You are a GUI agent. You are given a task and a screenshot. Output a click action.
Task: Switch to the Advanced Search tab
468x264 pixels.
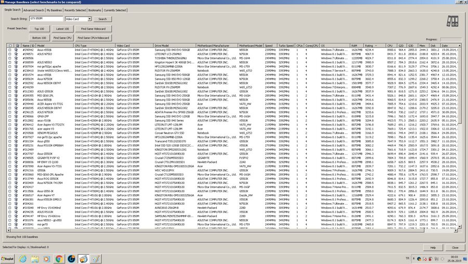pos(34,10)
